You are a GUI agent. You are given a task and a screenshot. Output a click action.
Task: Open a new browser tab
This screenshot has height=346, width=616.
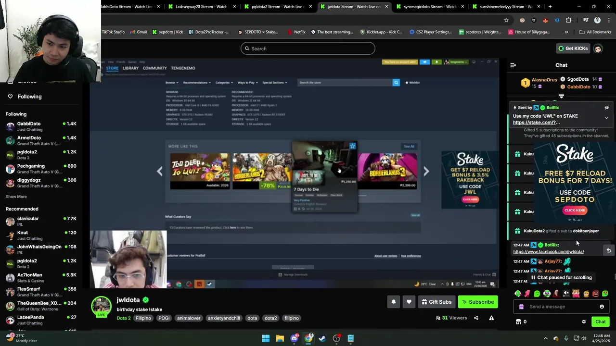pos(550,7)
